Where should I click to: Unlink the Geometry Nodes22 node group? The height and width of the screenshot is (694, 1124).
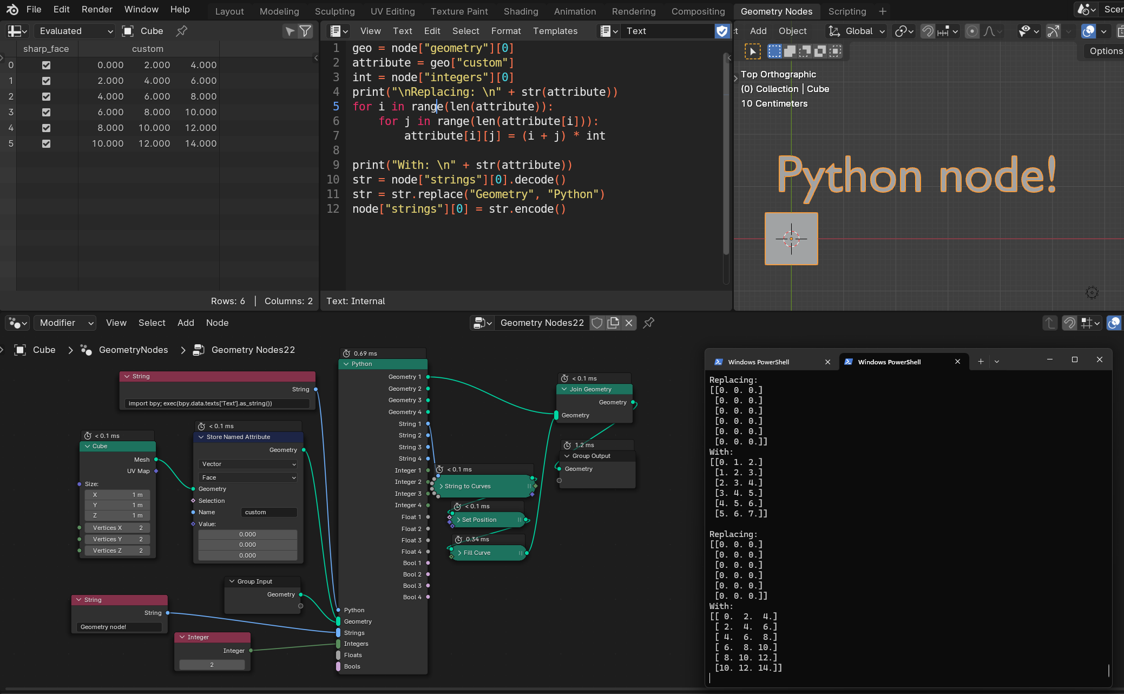click(x=629, y=323)
